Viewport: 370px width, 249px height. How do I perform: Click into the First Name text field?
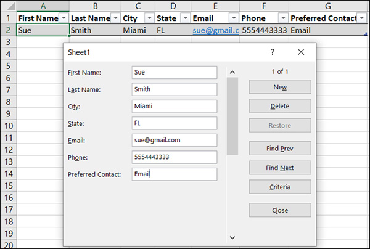(x=175, y=72)
